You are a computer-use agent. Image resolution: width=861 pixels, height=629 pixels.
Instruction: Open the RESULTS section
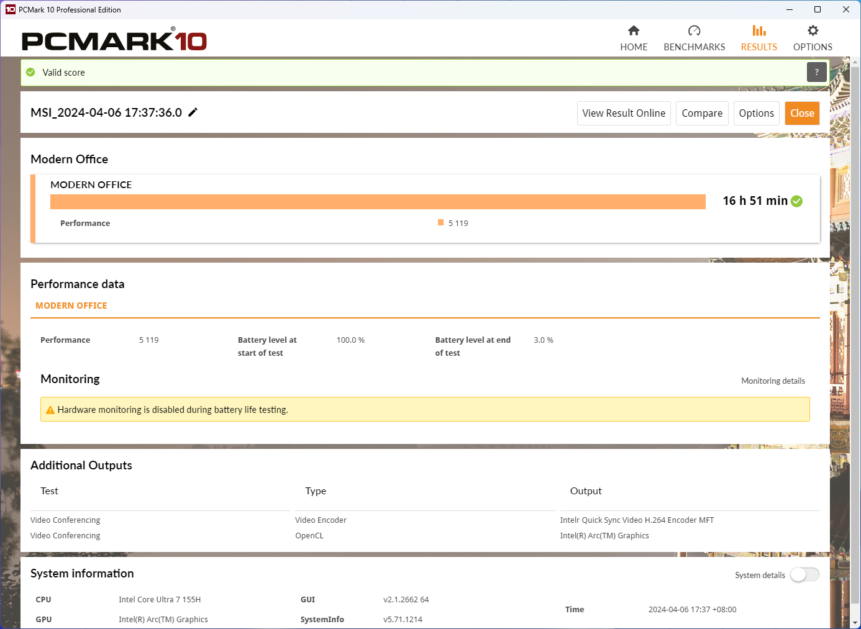coord(758,38)
